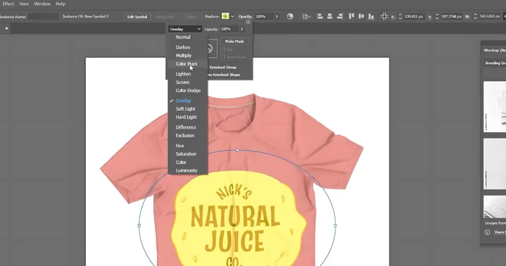Click the reference point crosshair icon
Viewport: 506px width, 266px height.
(384, 16)
